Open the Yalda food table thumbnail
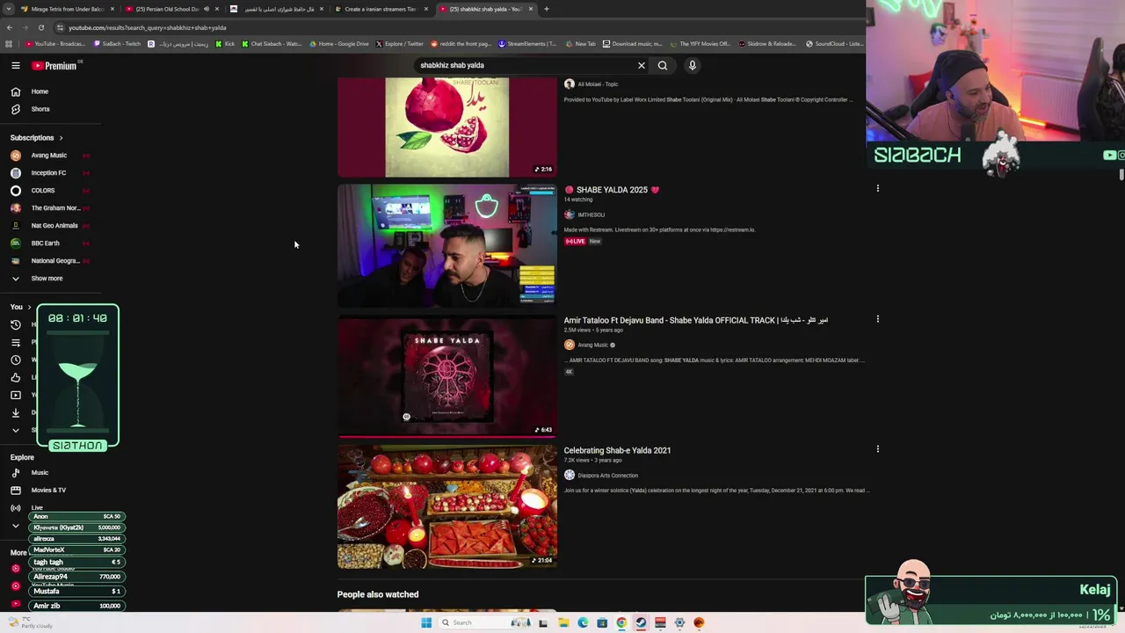The height and width of the screenshot is (633, 1125). click(446, 506)
